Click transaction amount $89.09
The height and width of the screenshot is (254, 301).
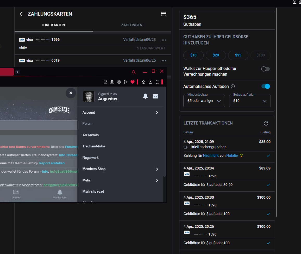click(265, 168)
